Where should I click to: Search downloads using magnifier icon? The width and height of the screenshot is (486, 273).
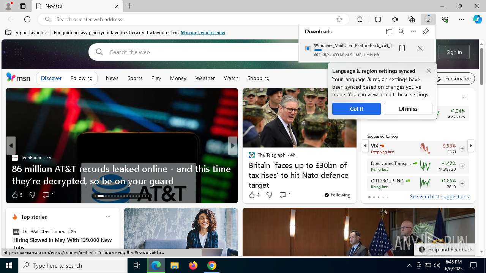[x=401, y=31]
